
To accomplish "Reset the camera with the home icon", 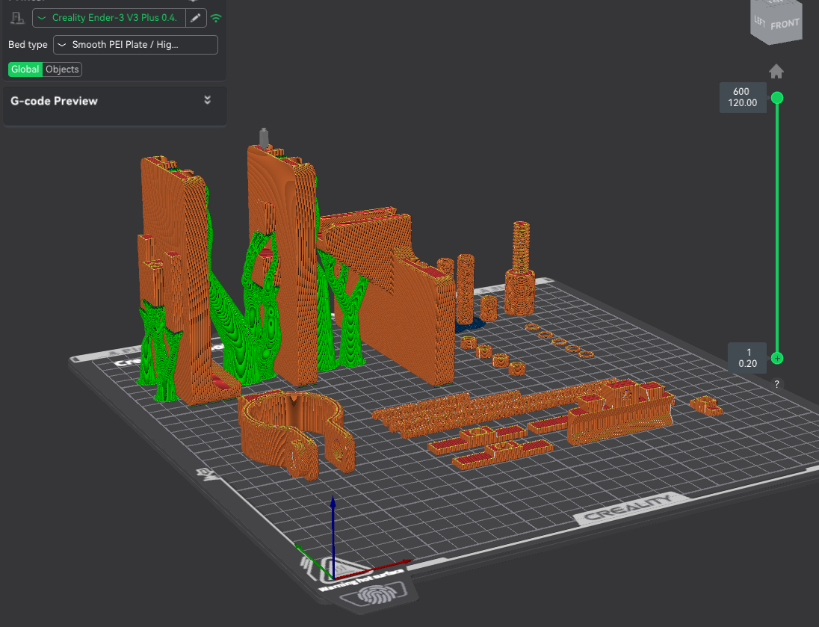I will click(x=776, y=72).
